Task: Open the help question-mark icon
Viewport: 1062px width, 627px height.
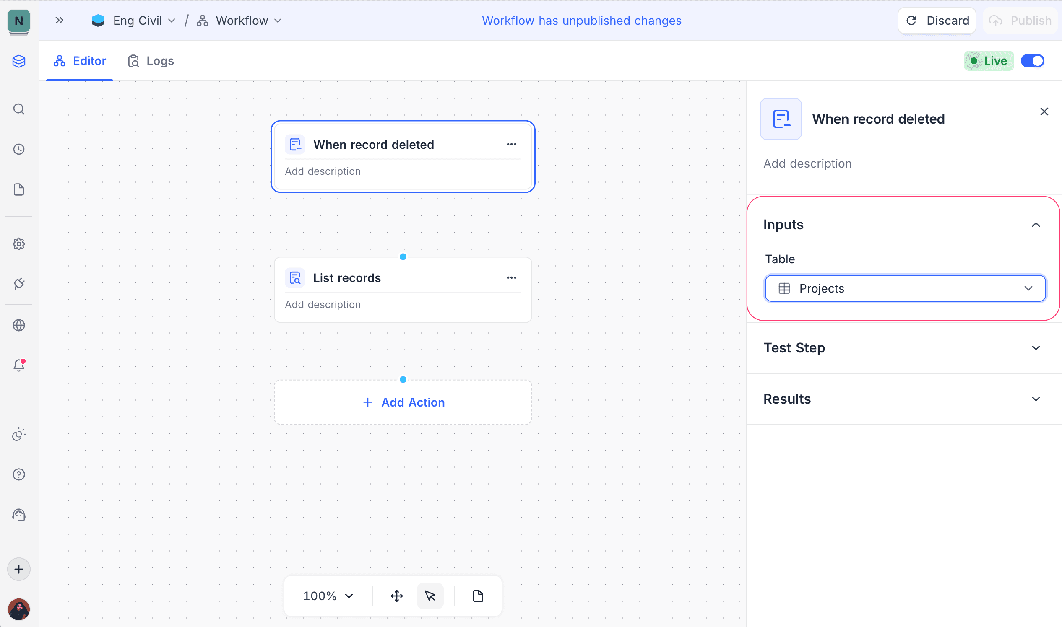Action: [x=19, y=474]
